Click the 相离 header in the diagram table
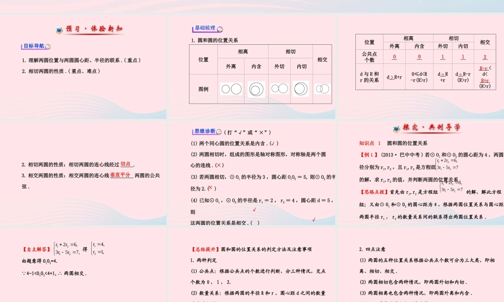The width and height of the screenshot is (504, 302). (243, 52)
